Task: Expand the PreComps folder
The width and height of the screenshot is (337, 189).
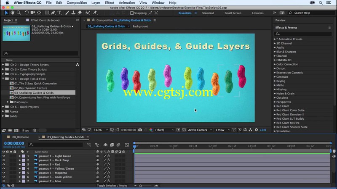Action: [x=8, y=102]
